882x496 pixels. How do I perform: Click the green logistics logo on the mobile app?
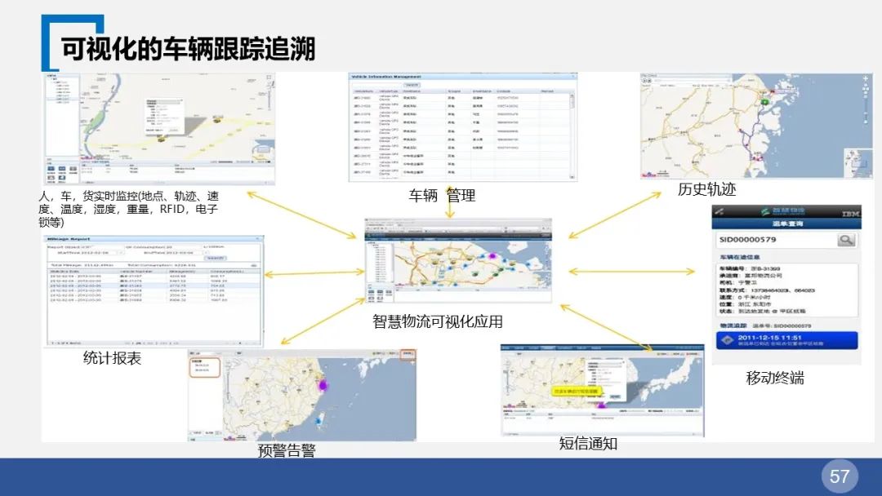click(764, 213)
